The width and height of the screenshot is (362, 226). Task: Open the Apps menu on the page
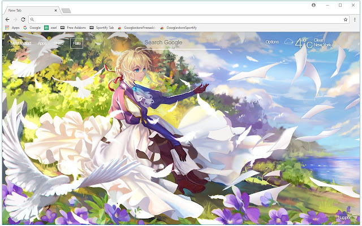[x=42, y=43]
